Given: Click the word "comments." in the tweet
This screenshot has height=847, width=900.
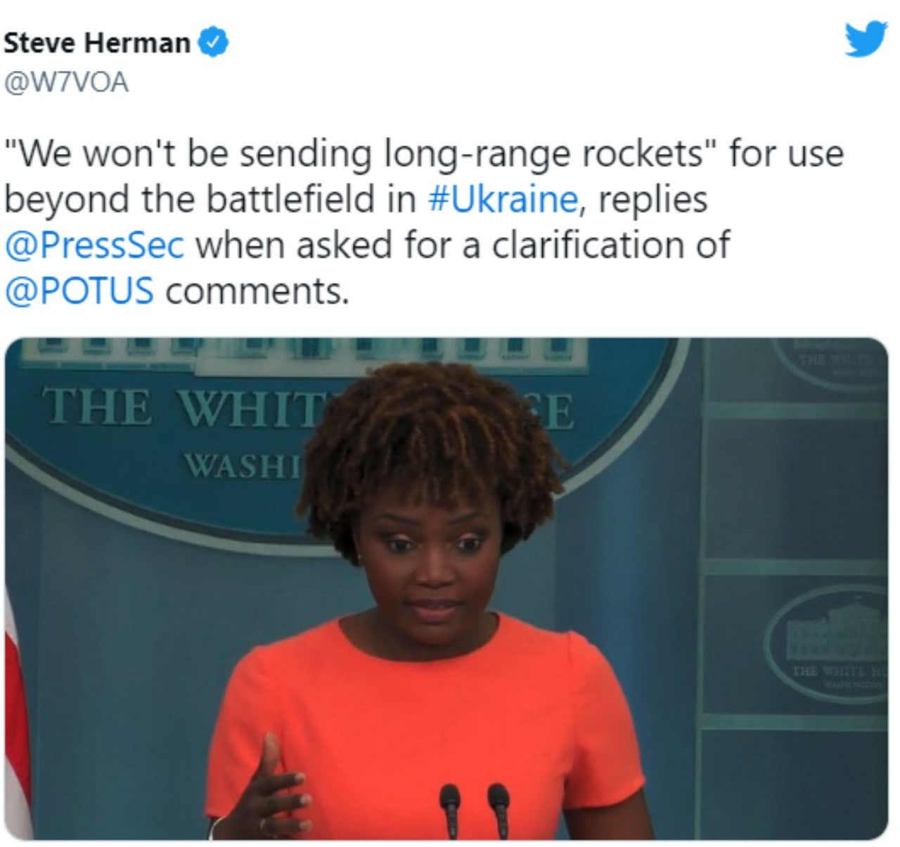Looking at the screenshot, I should [257, 291].
